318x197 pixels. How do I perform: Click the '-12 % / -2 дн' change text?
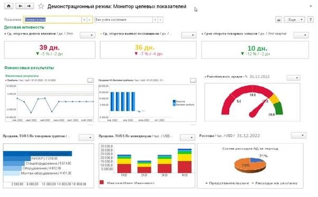coord(258,54)
